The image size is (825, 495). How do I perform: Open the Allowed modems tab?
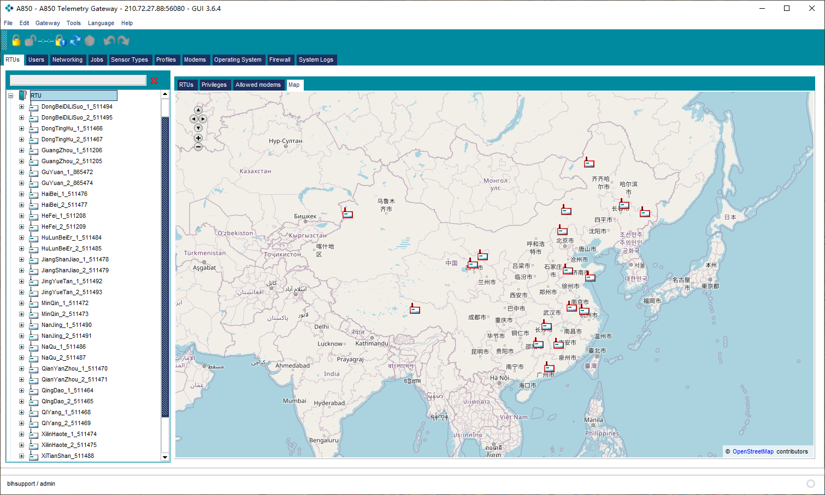point(258,85)
